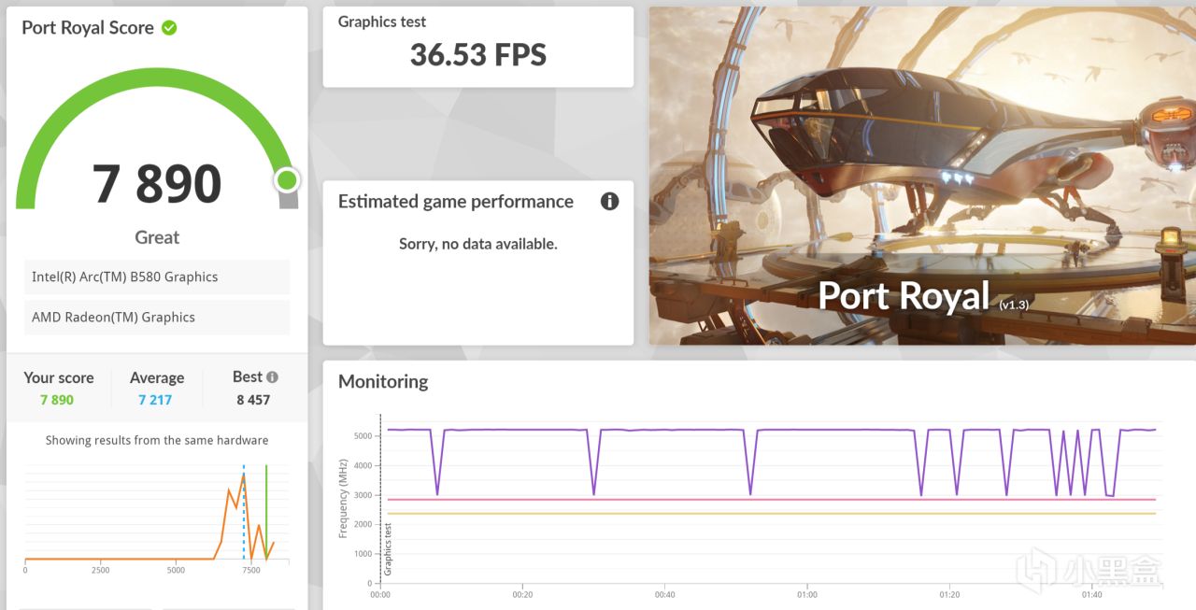Click the Graphics test heading

pos(382,21)
